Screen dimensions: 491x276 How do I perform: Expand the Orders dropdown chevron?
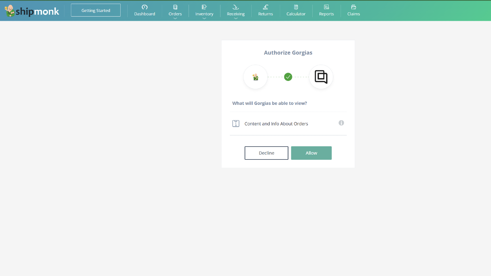click(175, 19)
